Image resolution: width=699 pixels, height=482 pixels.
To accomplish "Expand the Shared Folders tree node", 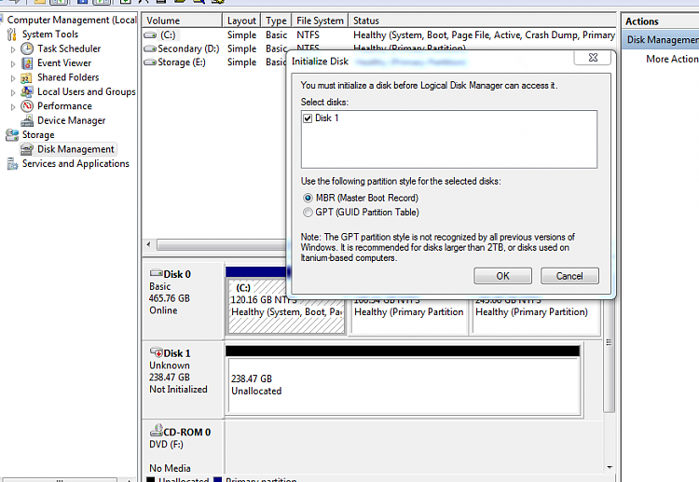I will [x=13, y=78].
